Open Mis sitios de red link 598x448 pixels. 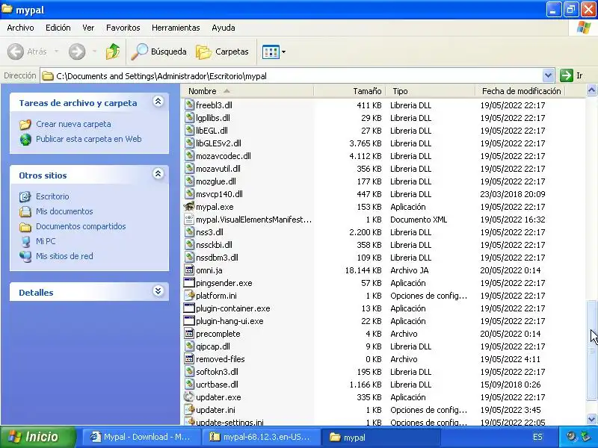point(64,256)
